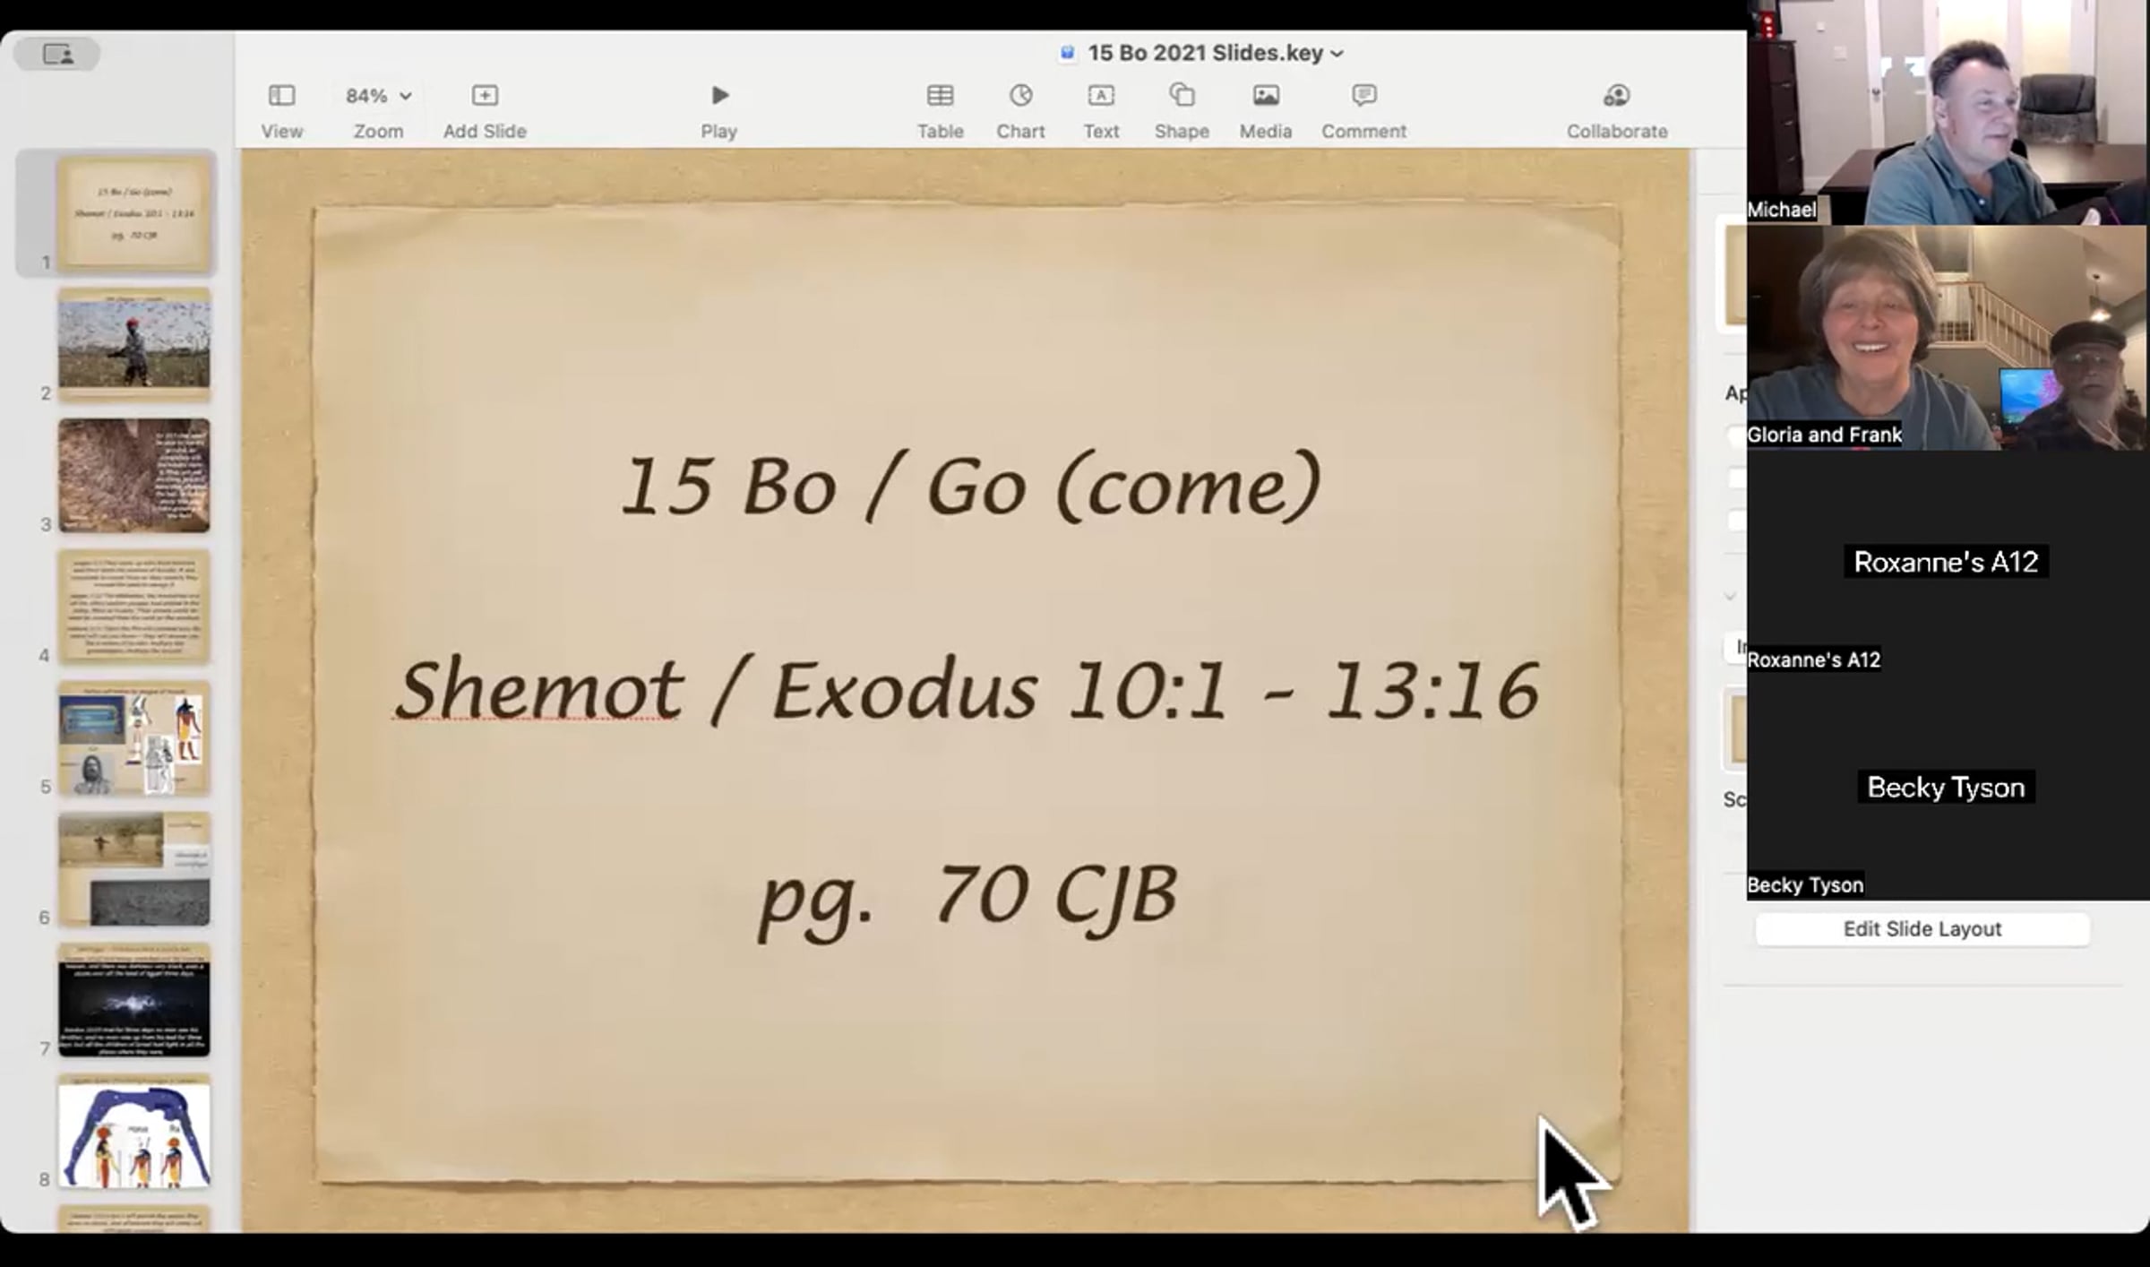Viewport: 2150px width, 1267px height.
Task: Open the 84% zoom level dropdown
Action: pyautogui.click(x=378, y=96)
